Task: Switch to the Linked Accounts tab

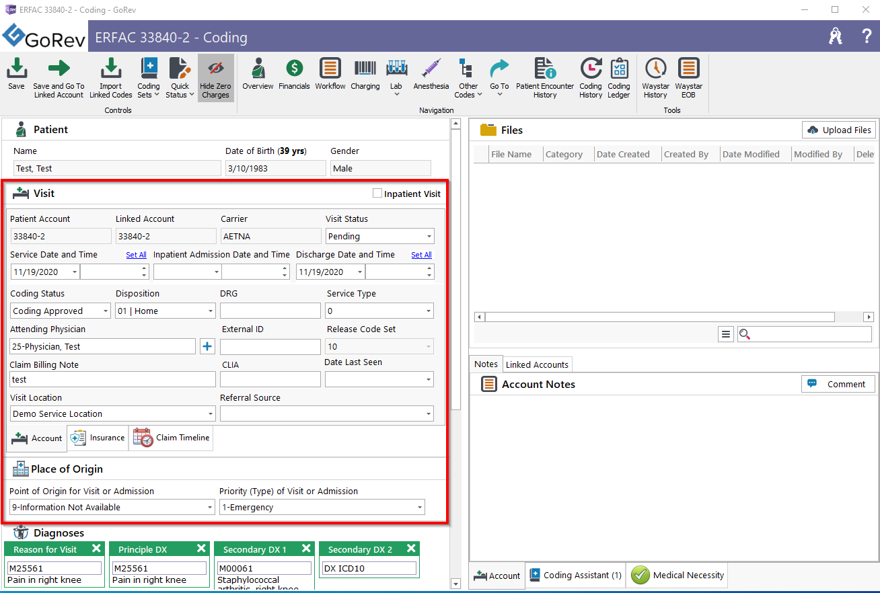Action: (537, 364)
